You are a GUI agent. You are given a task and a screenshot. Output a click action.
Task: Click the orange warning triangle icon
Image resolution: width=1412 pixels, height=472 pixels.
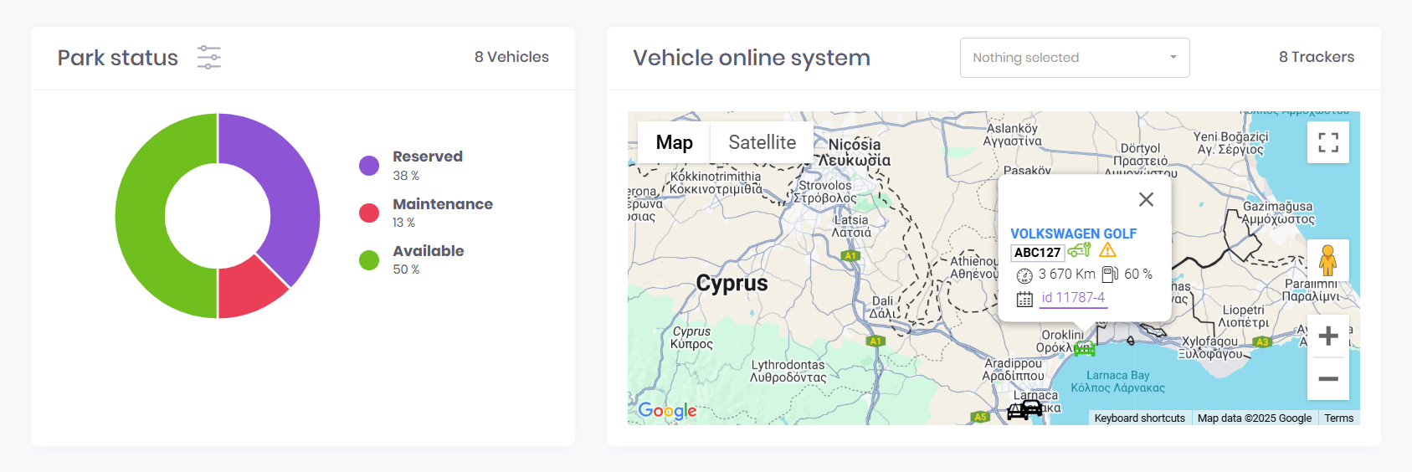pos(1107,250)
